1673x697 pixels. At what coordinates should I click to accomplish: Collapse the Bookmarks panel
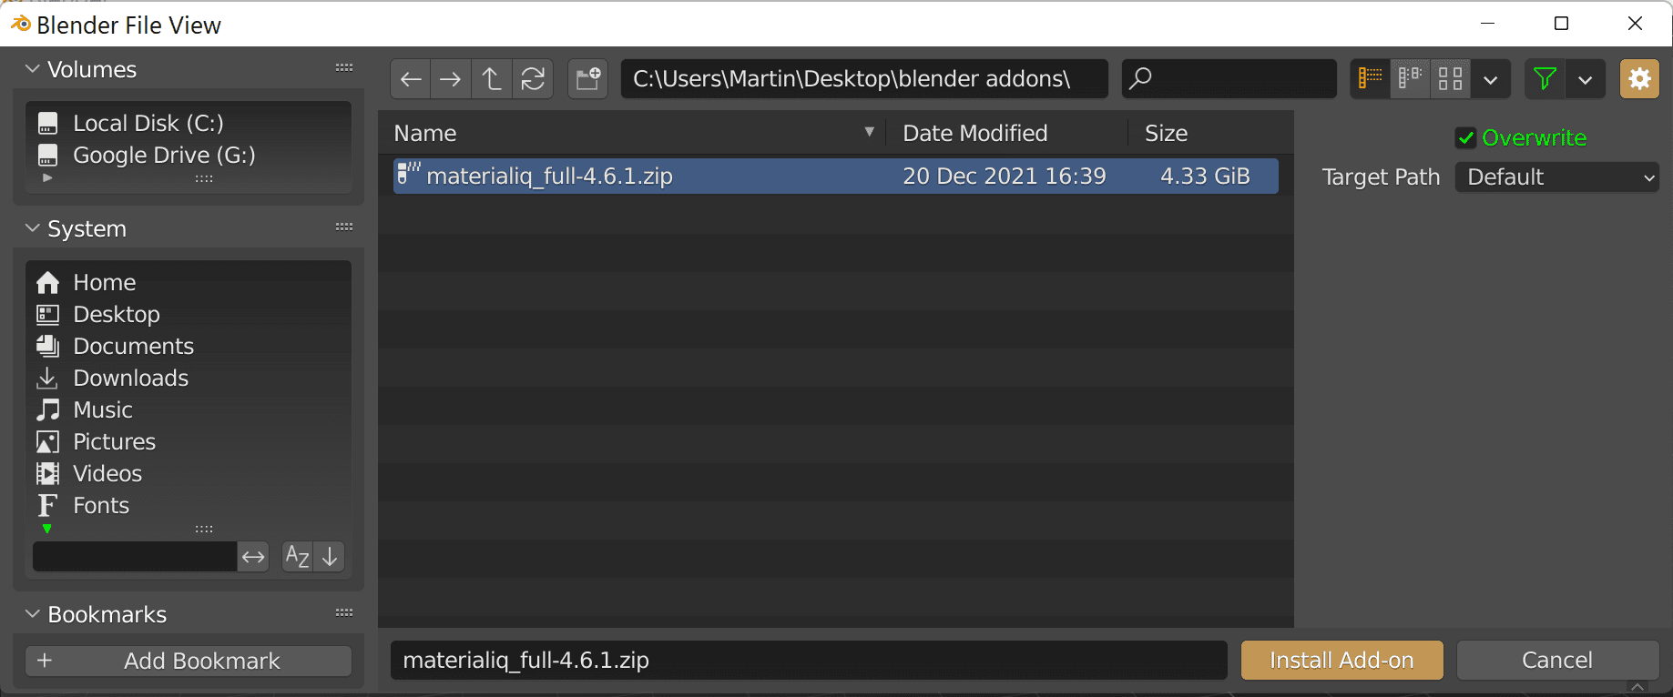(33, 614)
